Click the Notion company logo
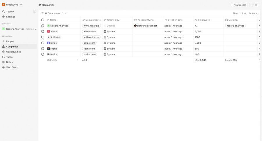 (x=48, y=54)
